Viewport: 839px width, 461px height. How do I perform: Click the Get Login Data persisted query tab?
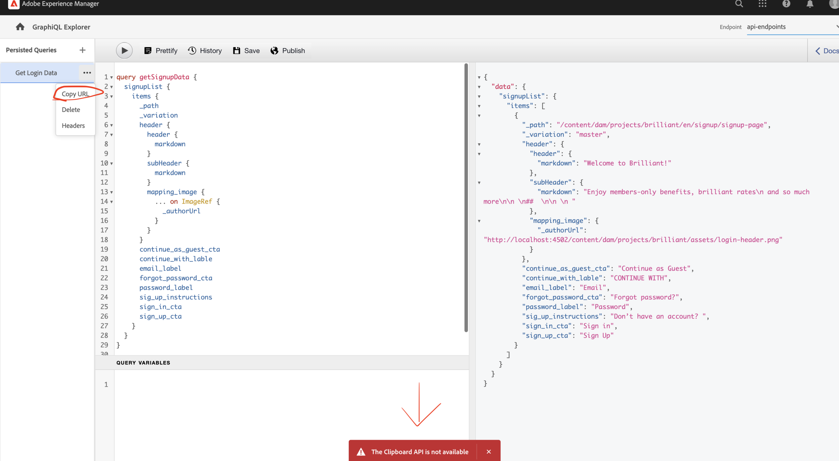[x=36, y=72]
